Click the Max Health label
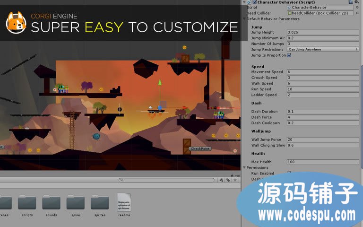363x227 pixels. point(261,162)
